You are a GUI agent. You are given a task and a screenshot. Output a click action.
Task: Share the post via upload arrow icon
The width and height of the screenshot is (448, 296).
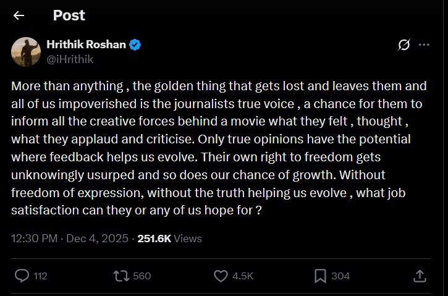(x=420, y=276)
